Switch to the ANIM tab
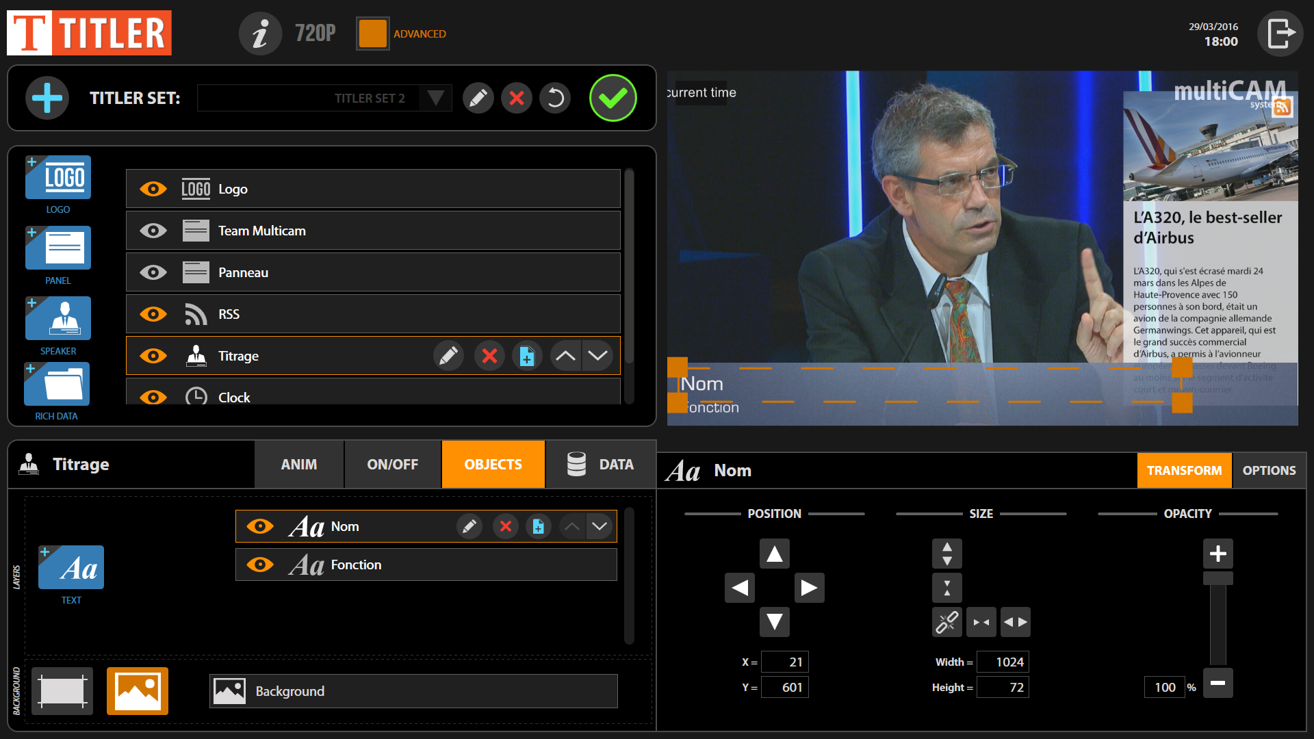Image resolution: width=1314 pixels, height=739 pixels. (x=299, y=465)
